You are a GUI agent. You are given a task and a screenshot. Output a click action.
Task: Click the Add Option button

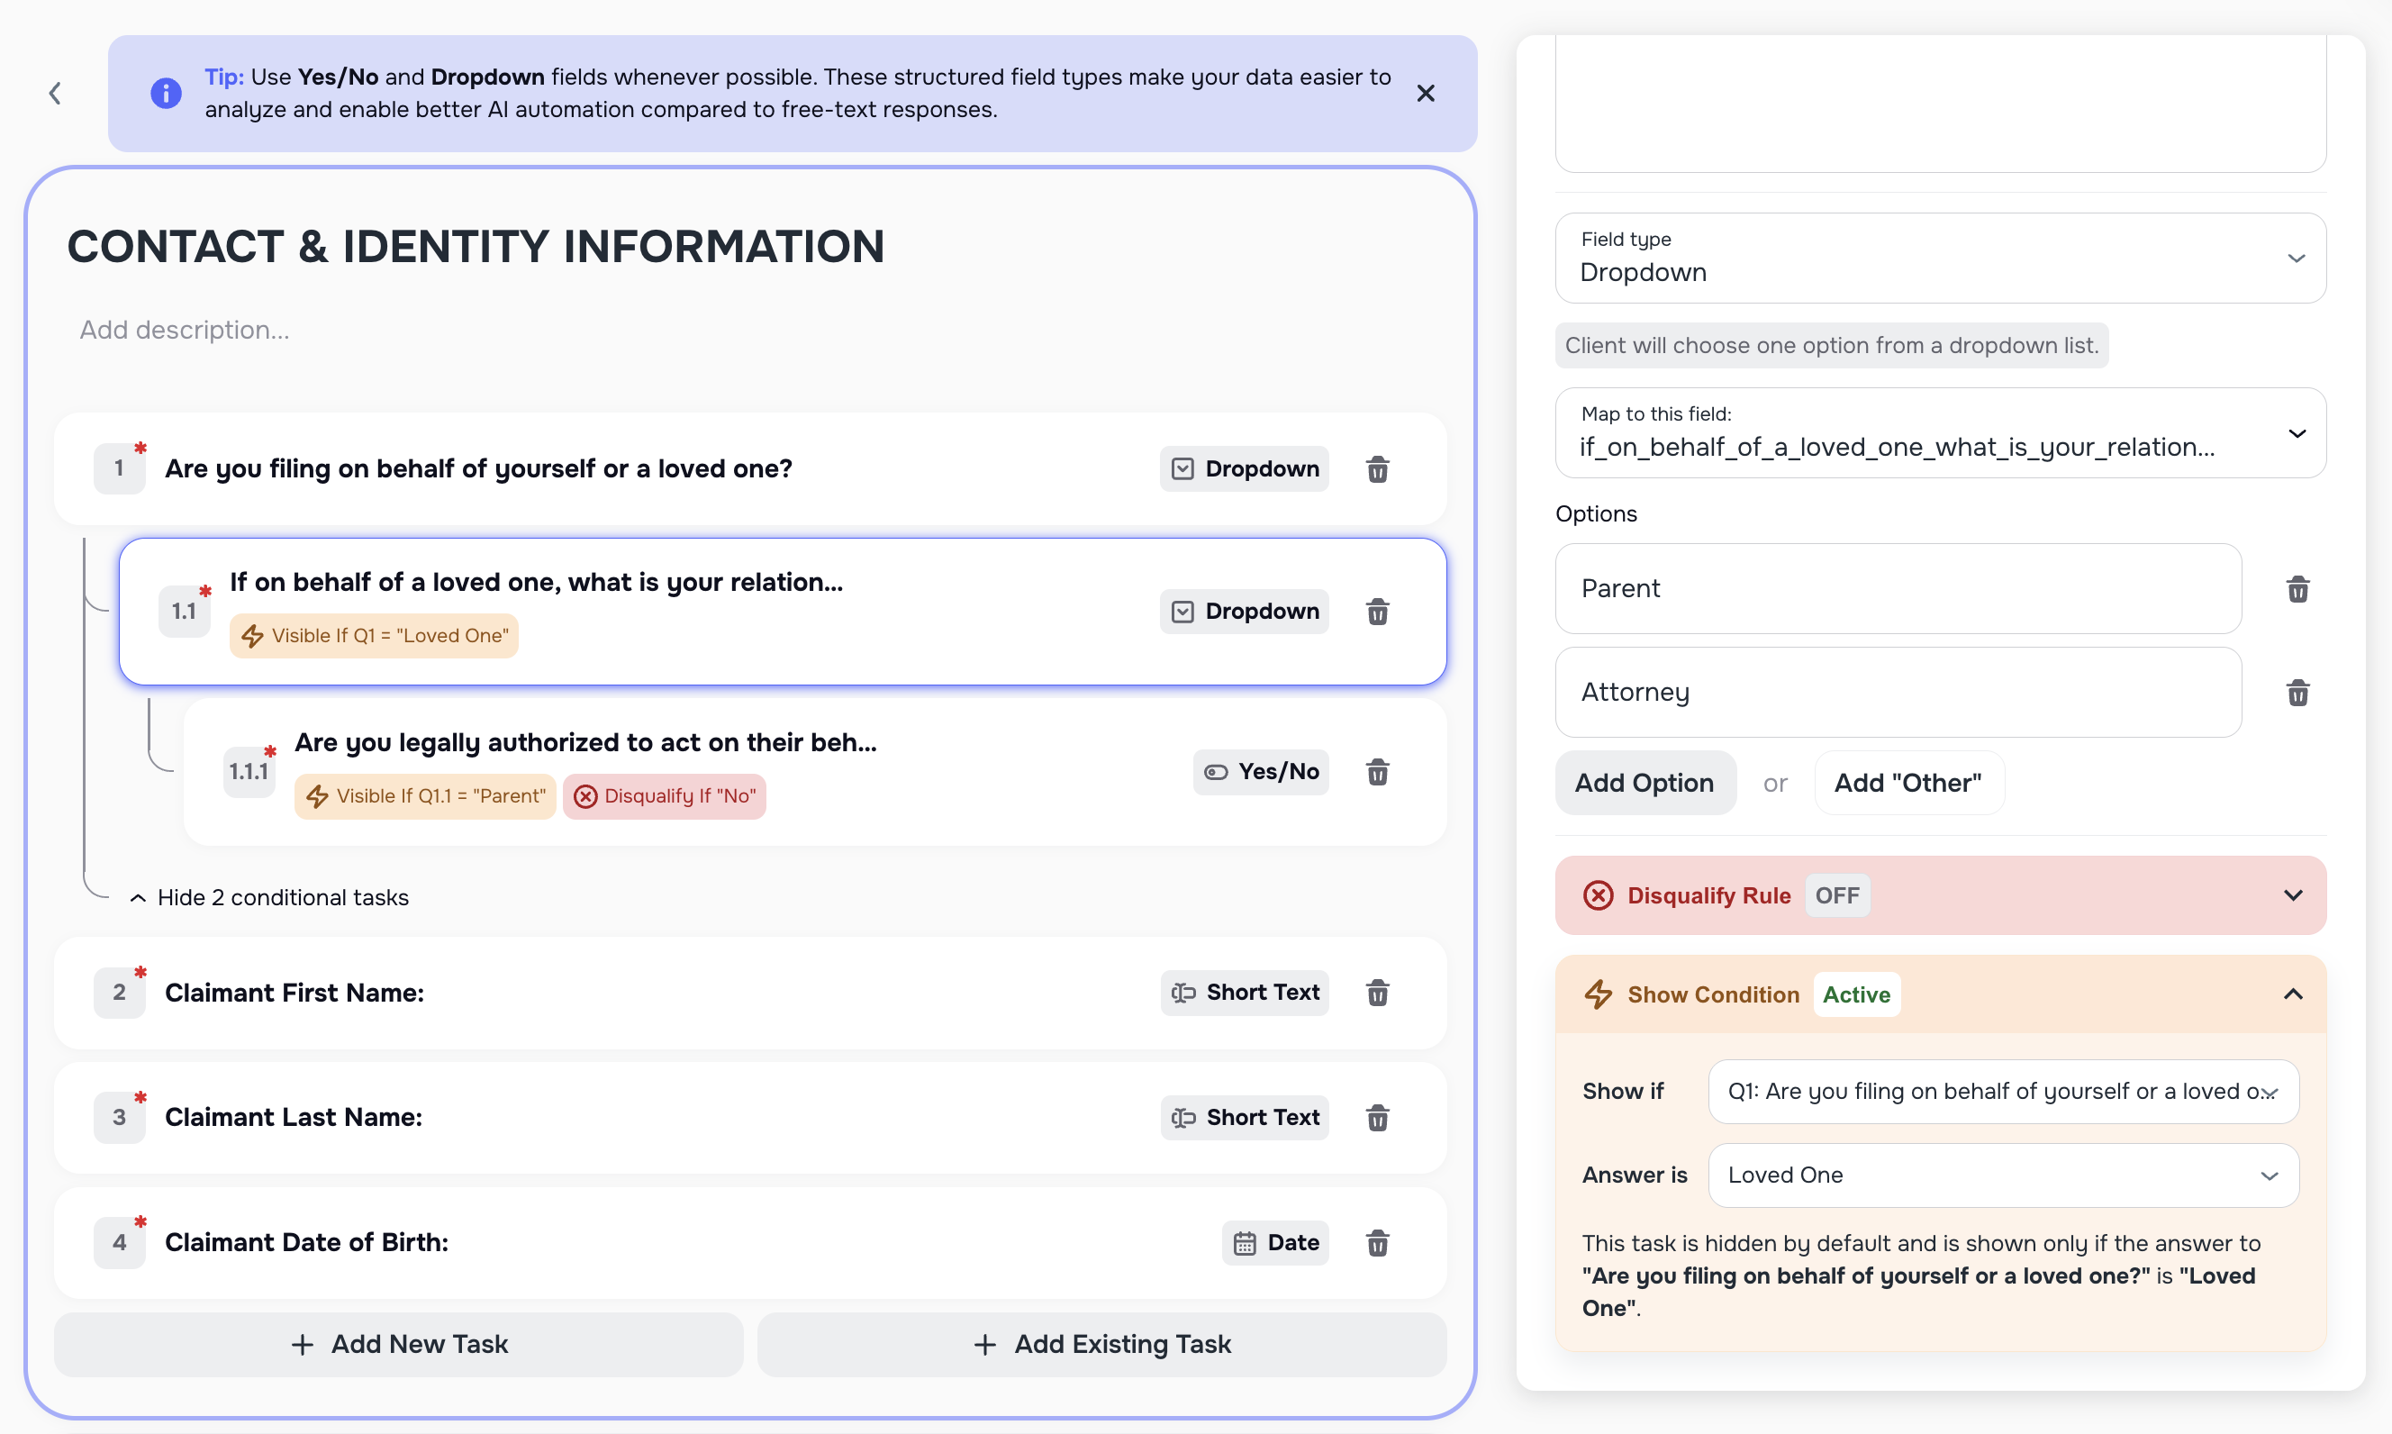(1645, 783)
